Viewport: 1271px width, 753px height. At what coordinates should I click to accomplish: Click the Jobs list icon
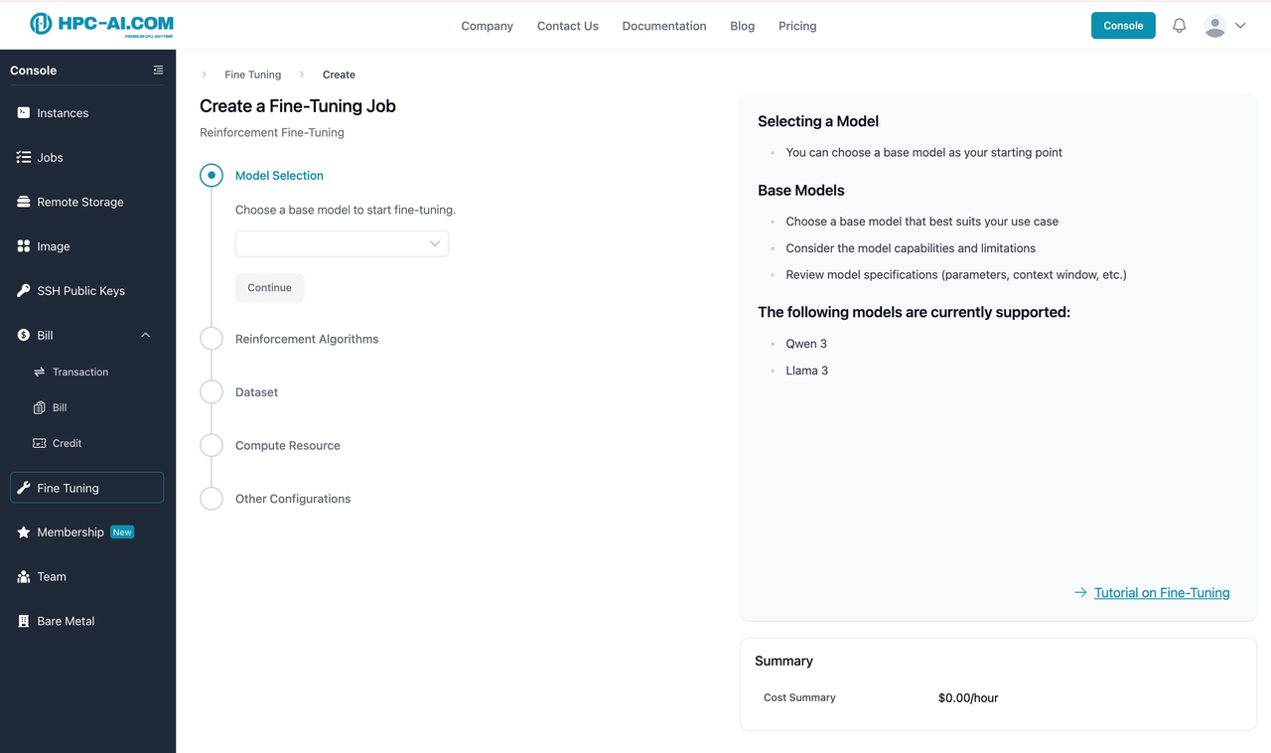point(24,157)
